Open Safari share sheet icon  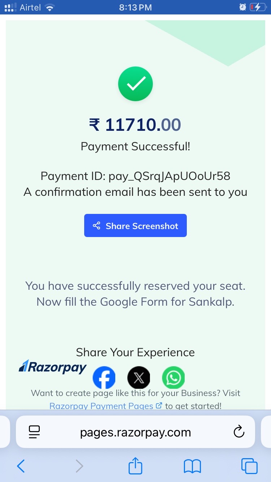tap(135, 465)
